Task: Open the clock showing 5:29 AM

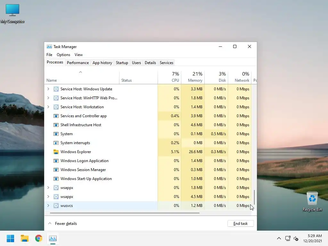Action: coord(313,238)
